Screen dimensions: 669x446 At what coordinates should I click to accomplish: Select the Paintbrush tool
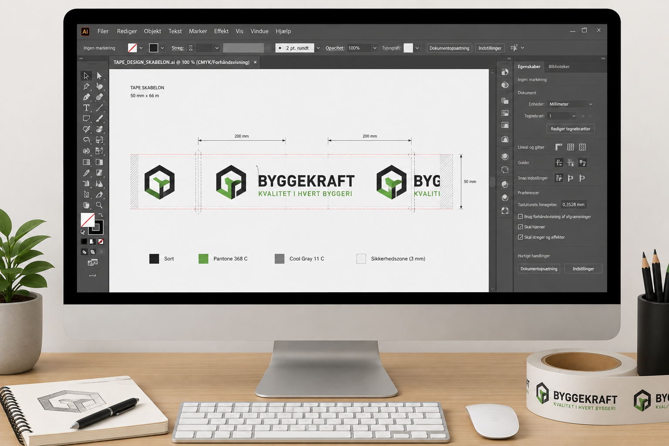(99, 118)
